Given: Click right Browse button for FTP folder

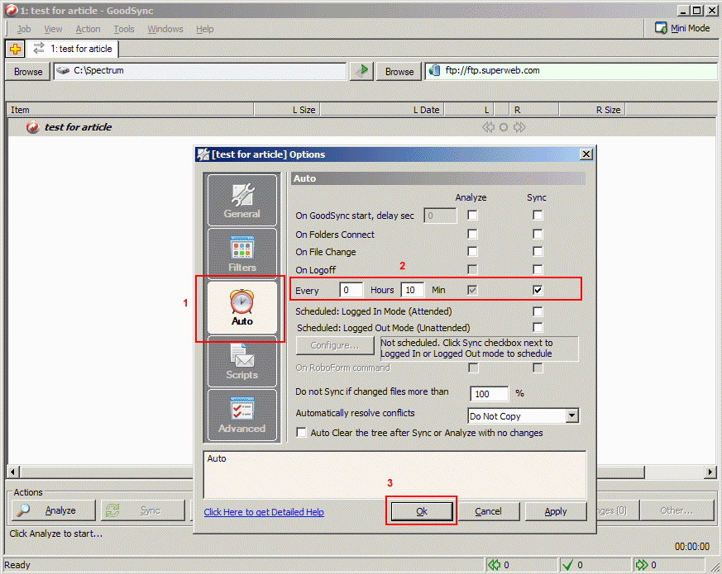Looking at the screenshot, I should tap(399, 72).
